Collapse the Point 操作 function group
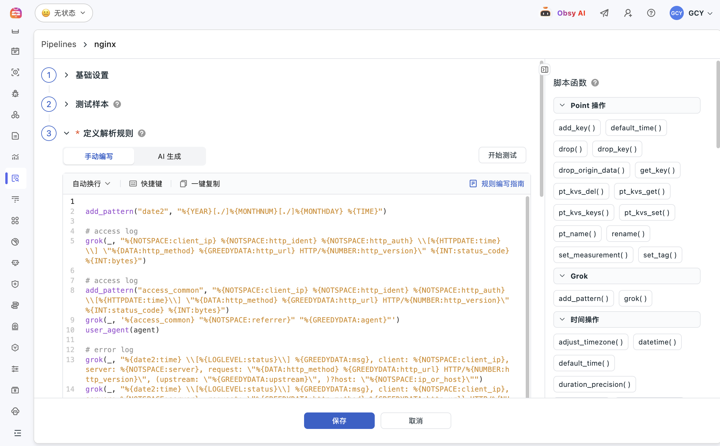 point(562,105)
